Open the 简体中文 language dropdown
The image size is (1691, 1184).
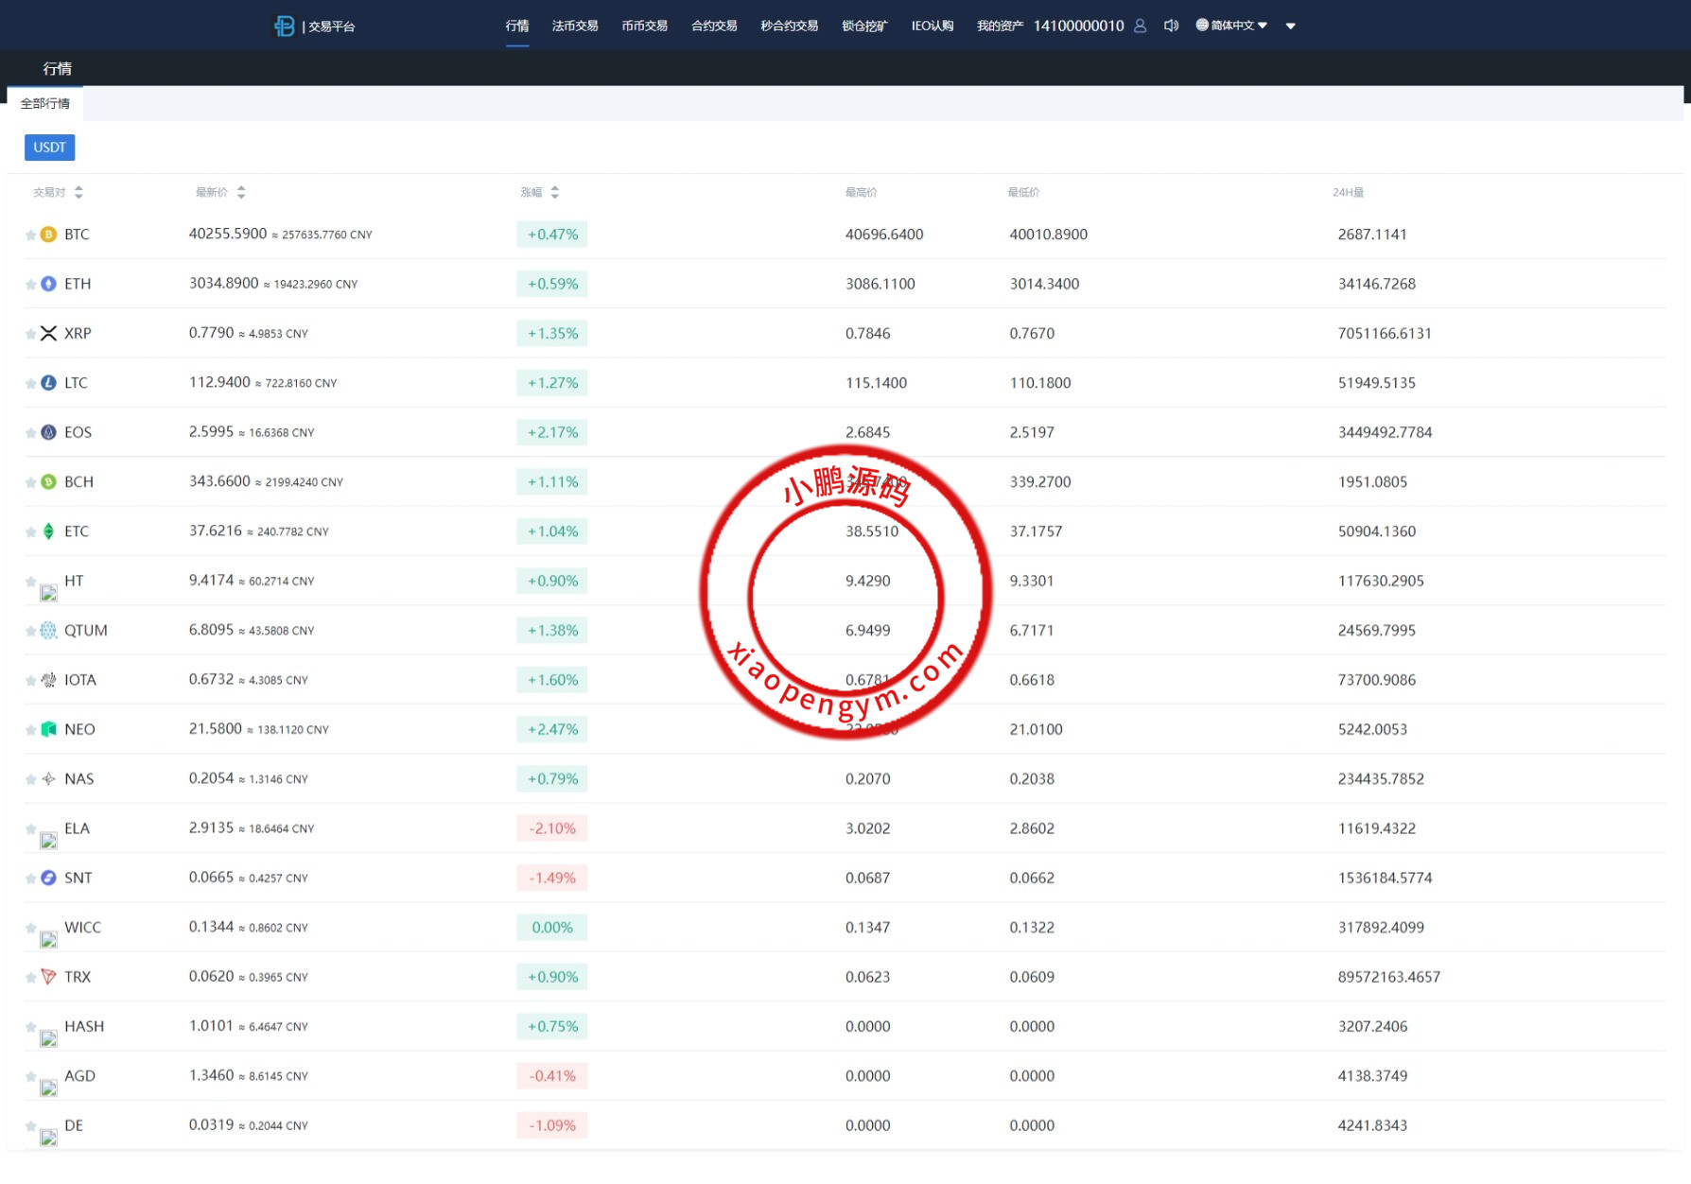(1231, 26)
